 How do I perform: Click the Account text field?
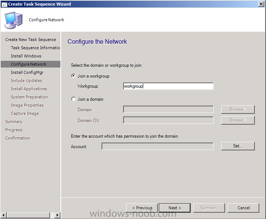click(157, 146)
